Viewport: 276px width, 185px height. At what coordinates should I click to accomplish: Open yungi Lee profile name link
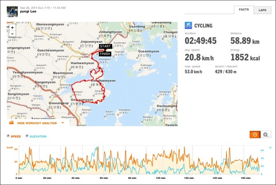[x=28, y=12]
